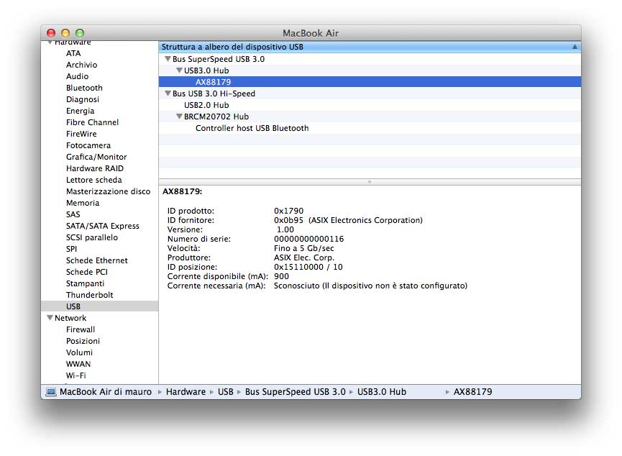Open Hardware RAID in the sidebar
This screenshot has height=456, width=622.
click(x=95, y=168)
